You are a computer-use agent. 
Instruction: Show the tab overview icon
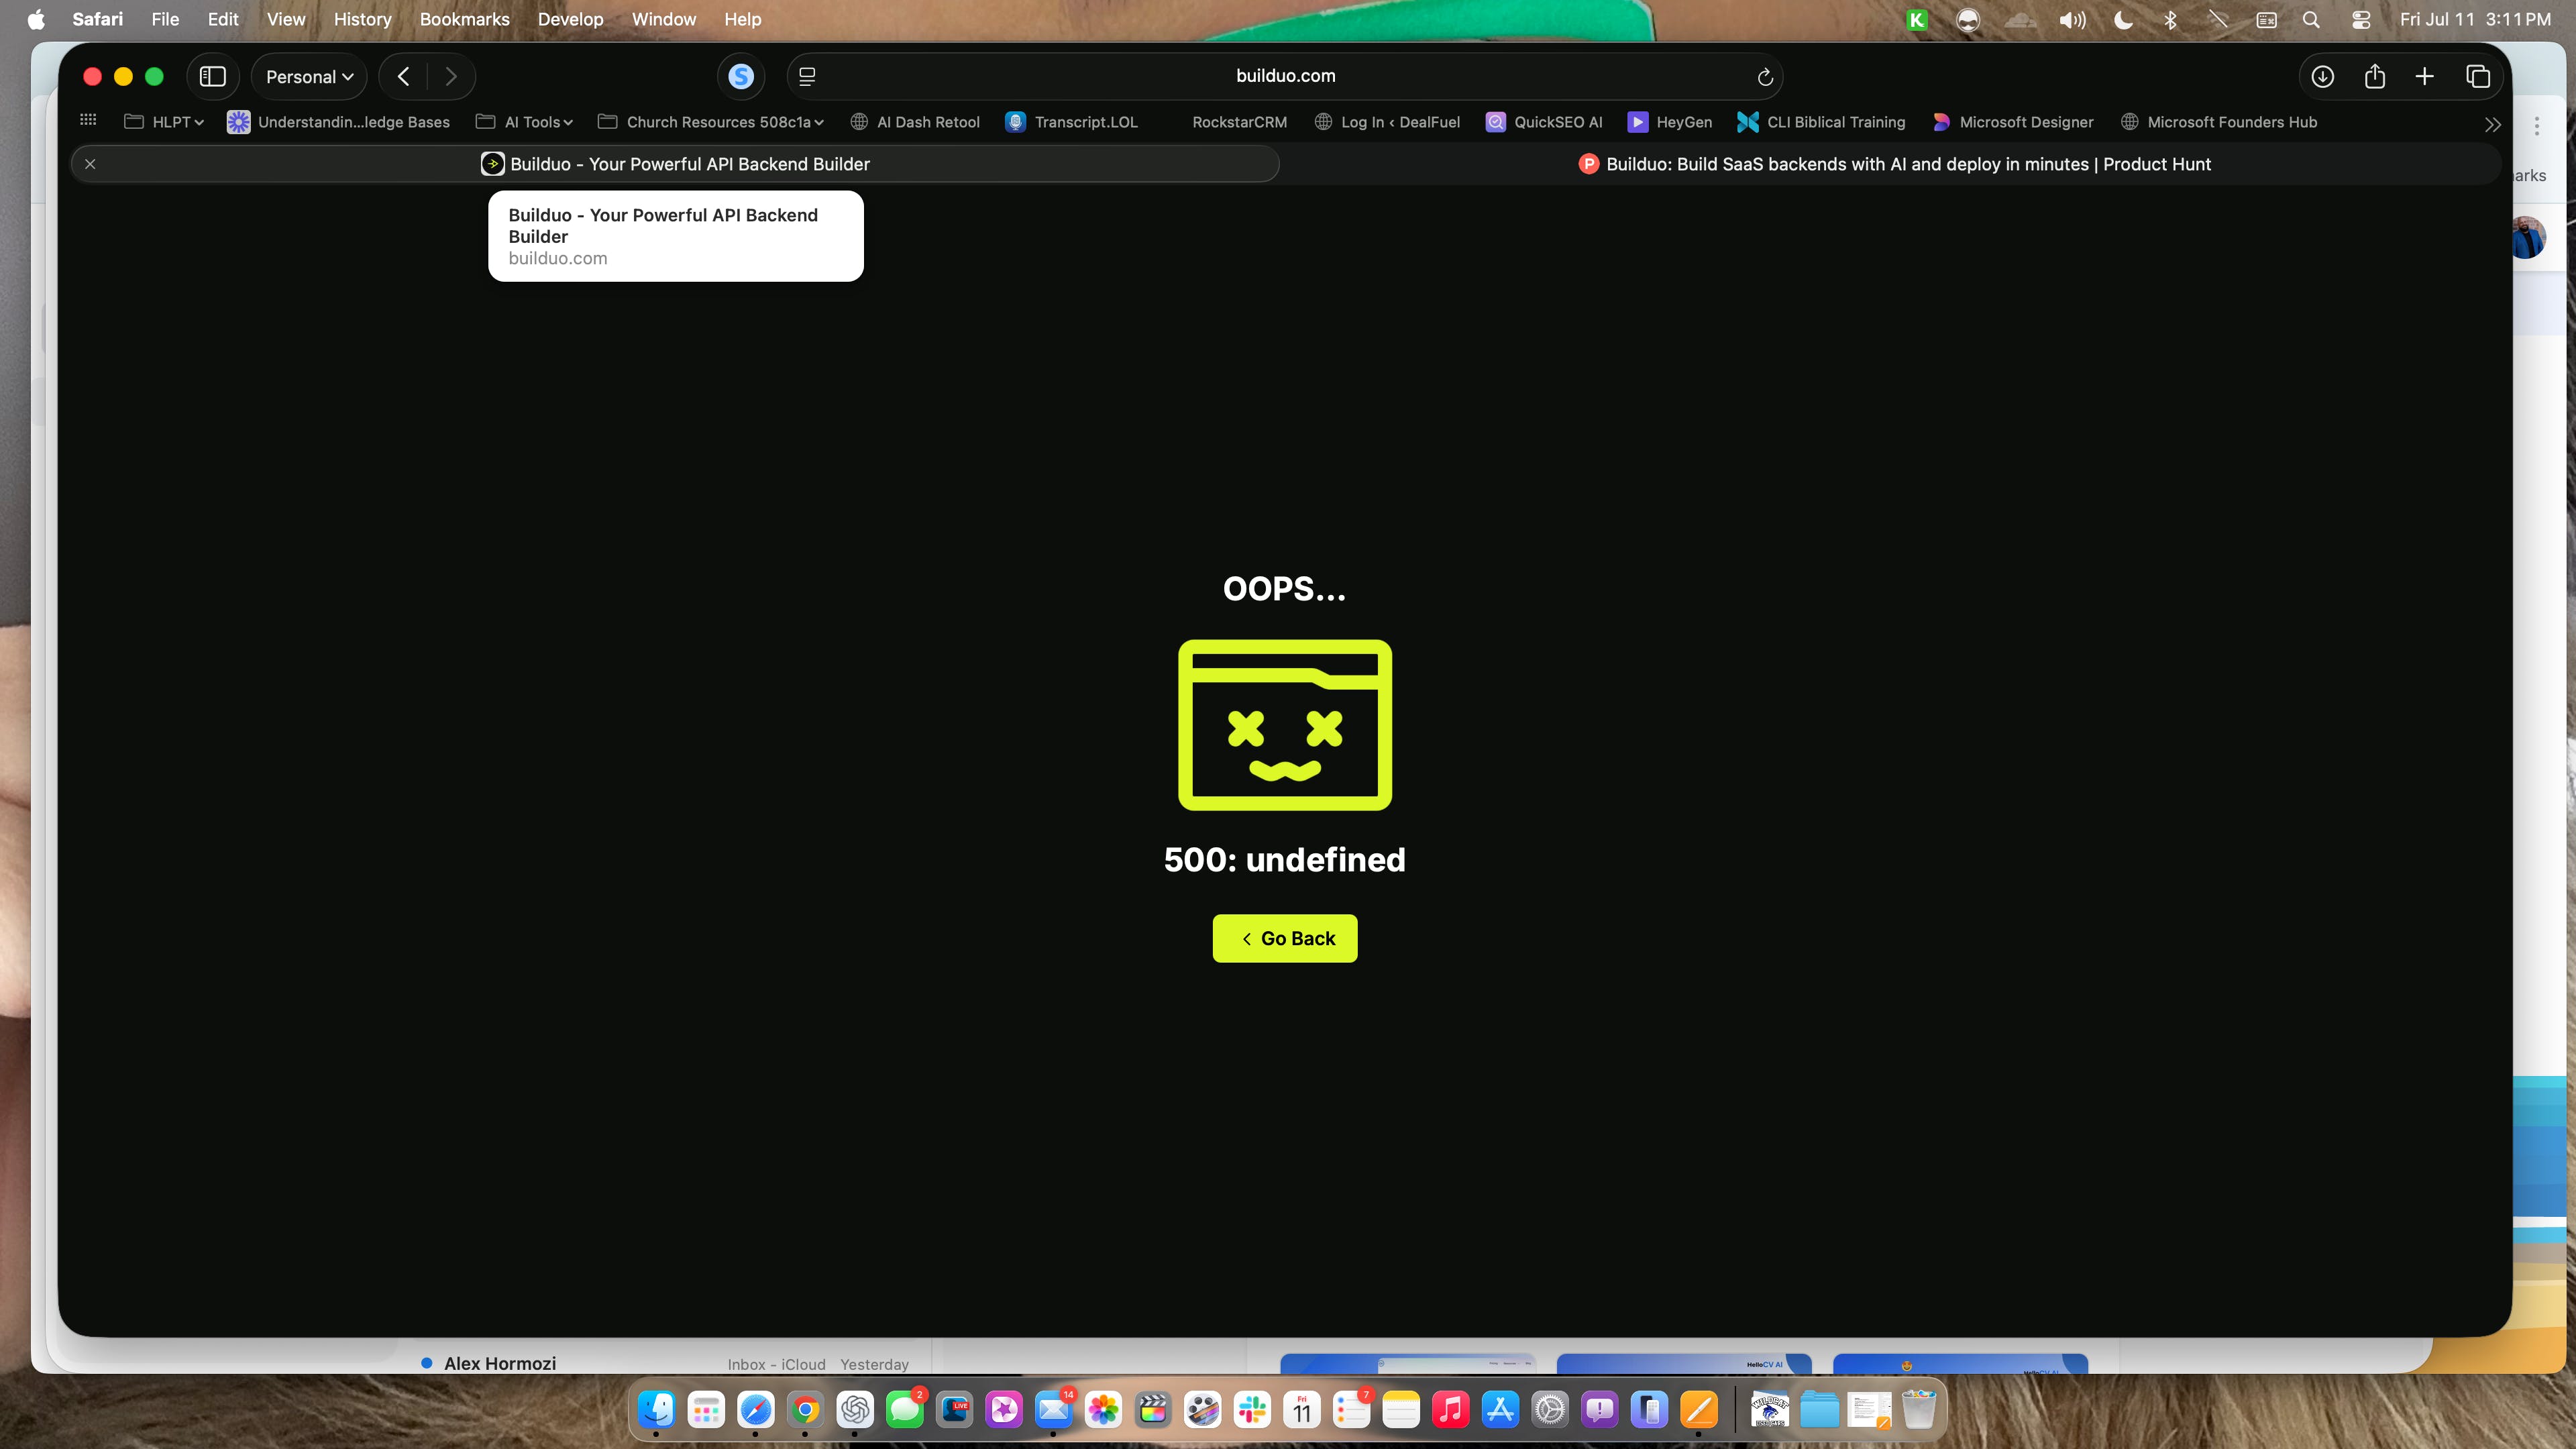[2478, 77]
